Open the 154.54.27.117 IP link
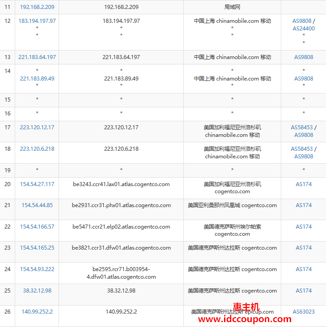The image size is (326, 327). tap(37, 184)
